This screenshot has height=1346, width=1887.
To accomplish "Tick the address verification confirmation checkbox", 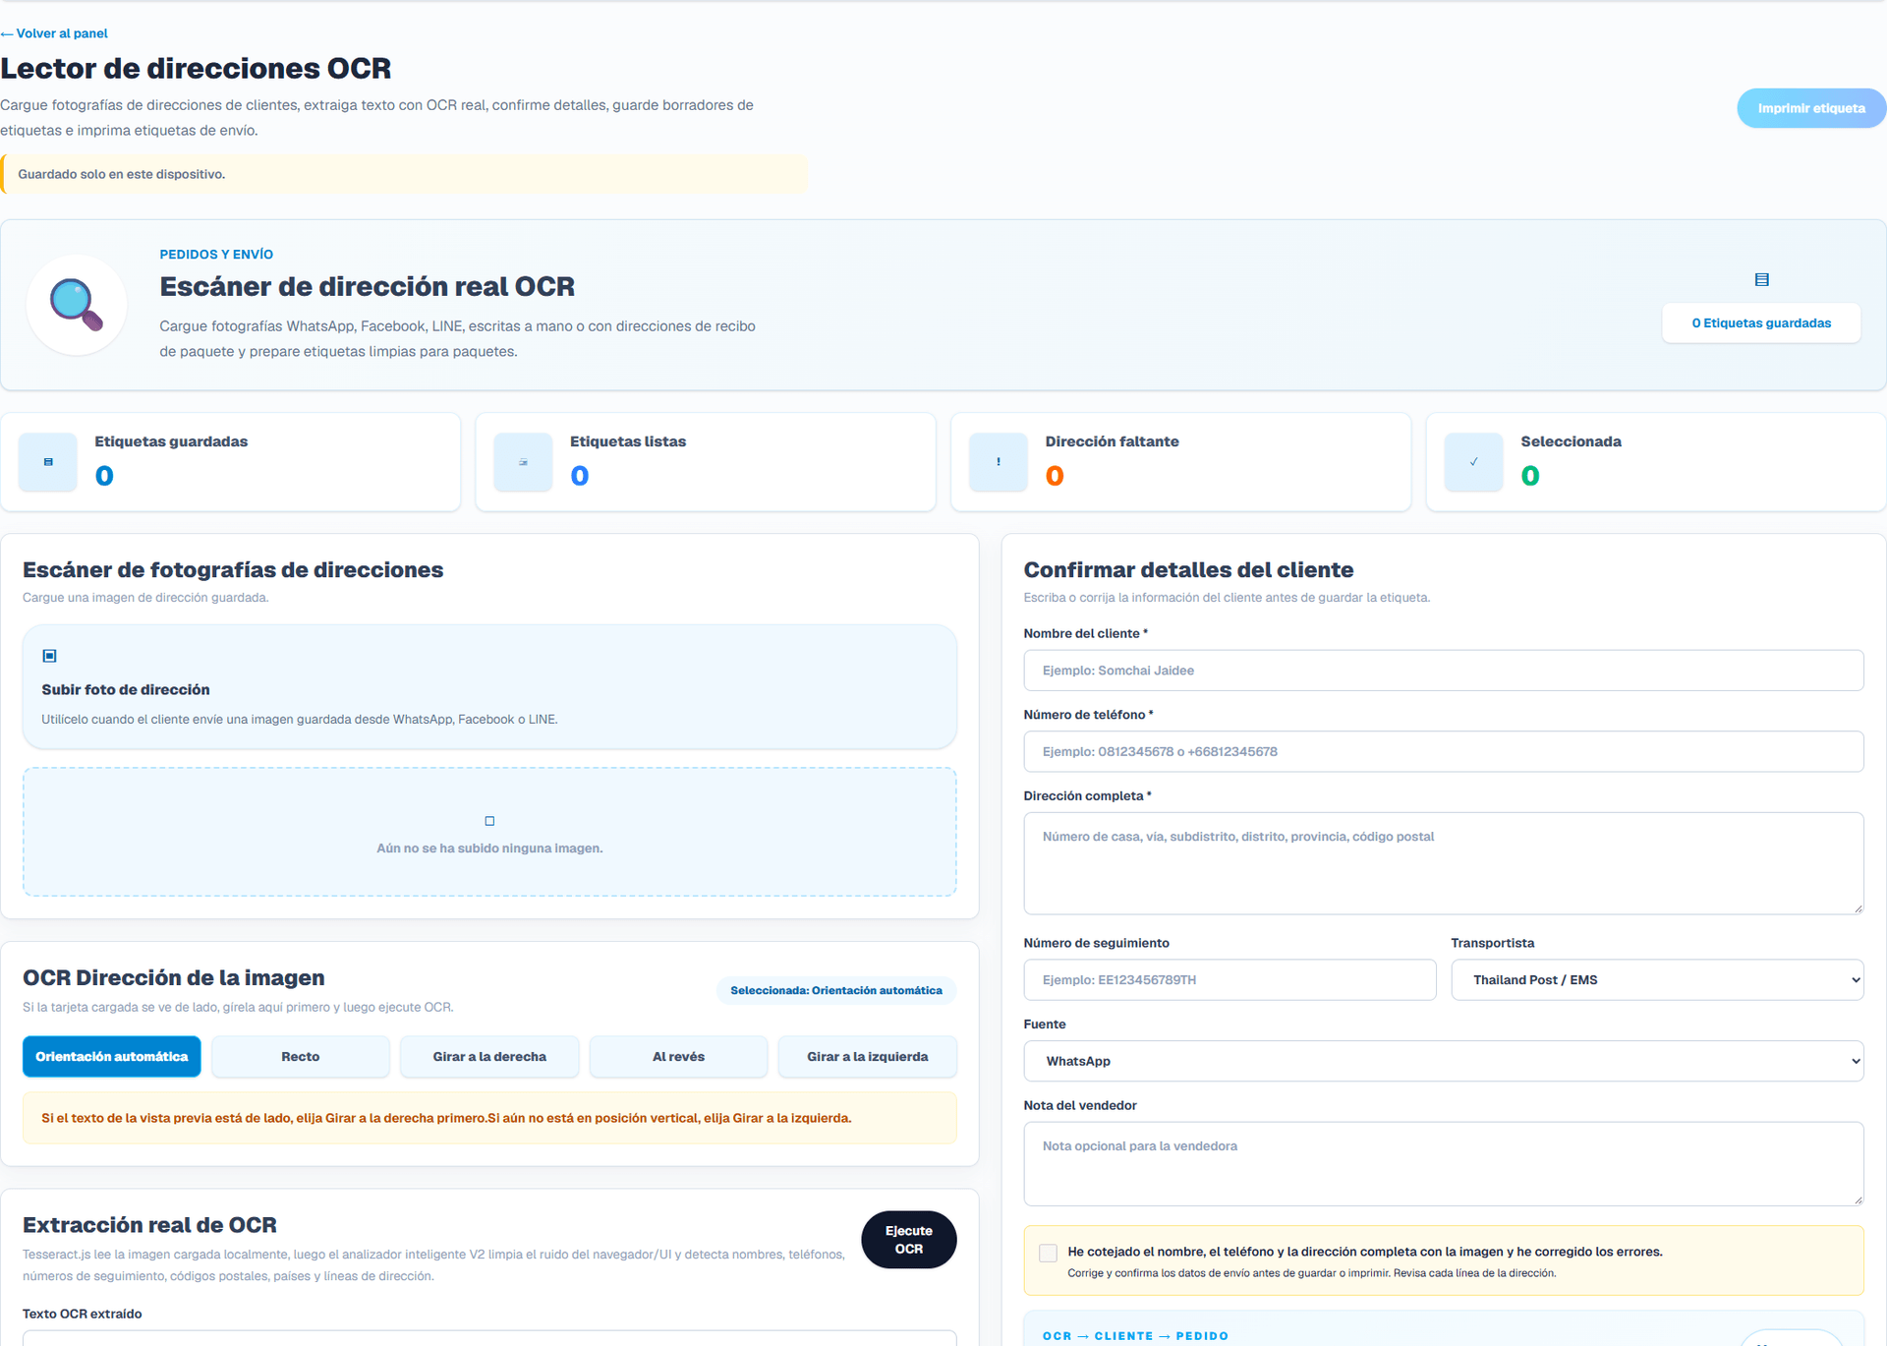I will (1048, 1253).
